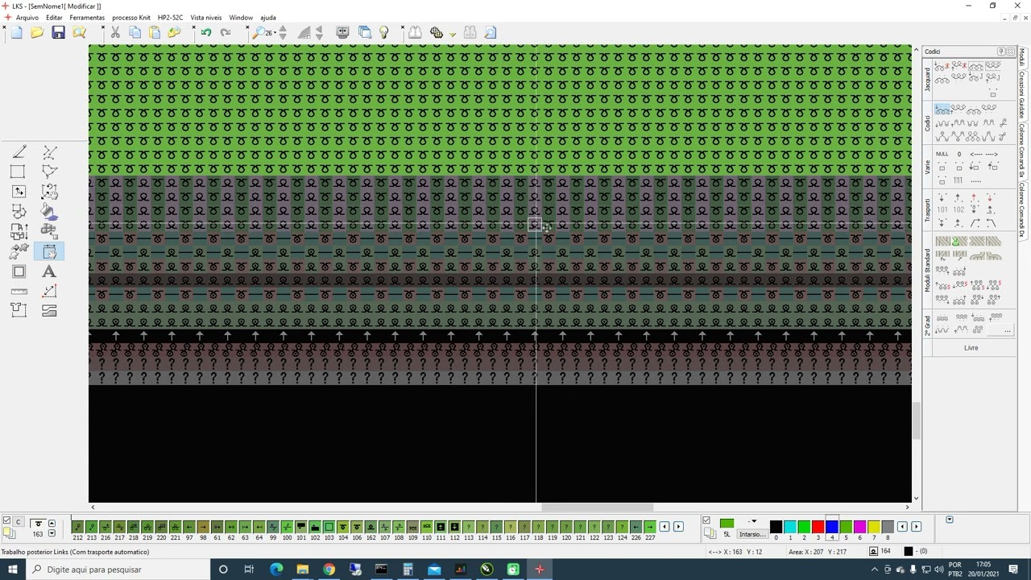Open the dropdown arrow beside the gears icon

click(x=453, y=35)
